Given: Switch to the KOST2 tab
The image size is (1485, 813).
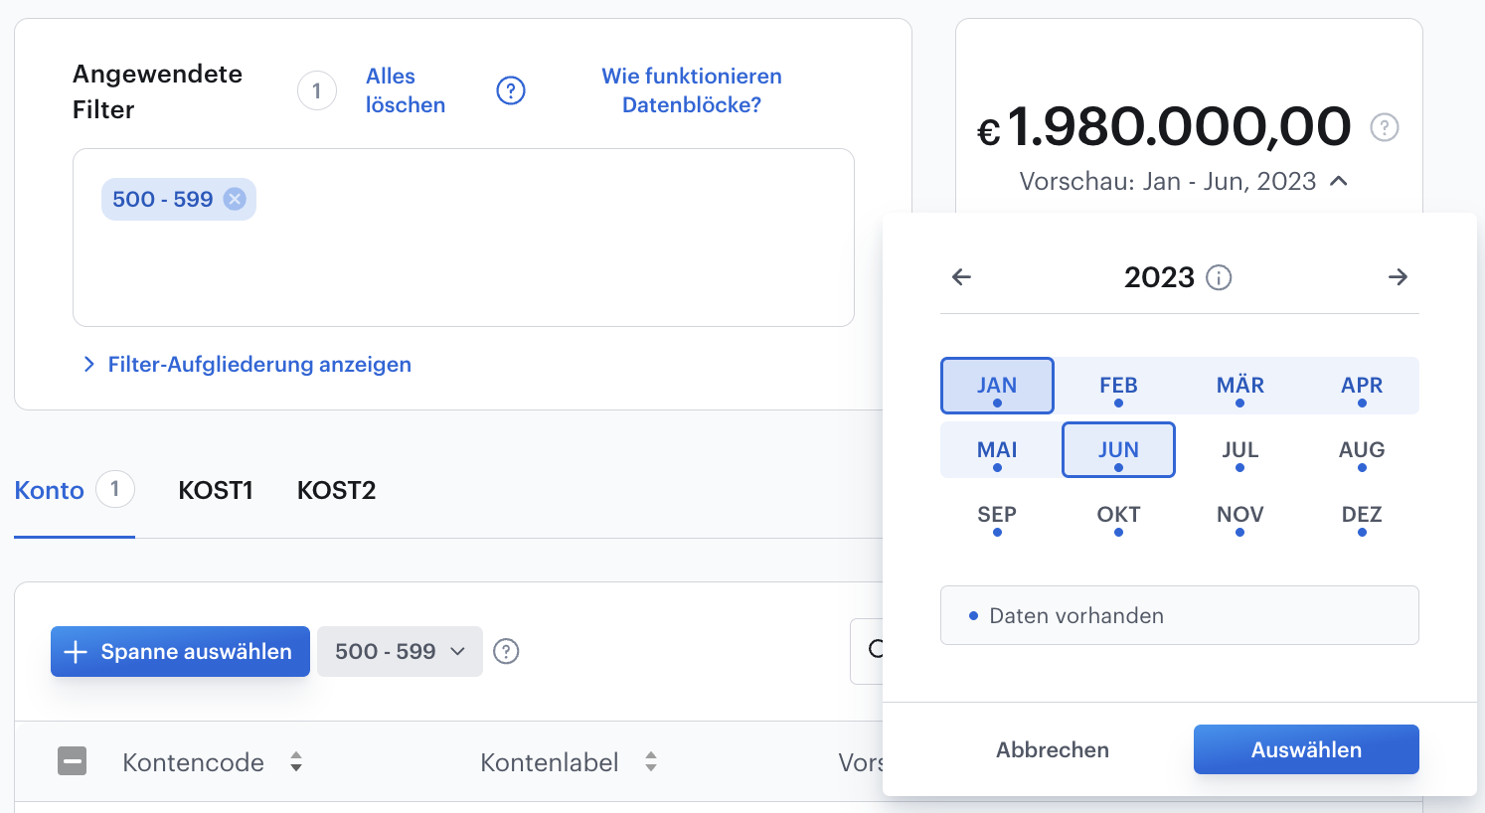Looking at the screenshot, I should pos(337,490).
